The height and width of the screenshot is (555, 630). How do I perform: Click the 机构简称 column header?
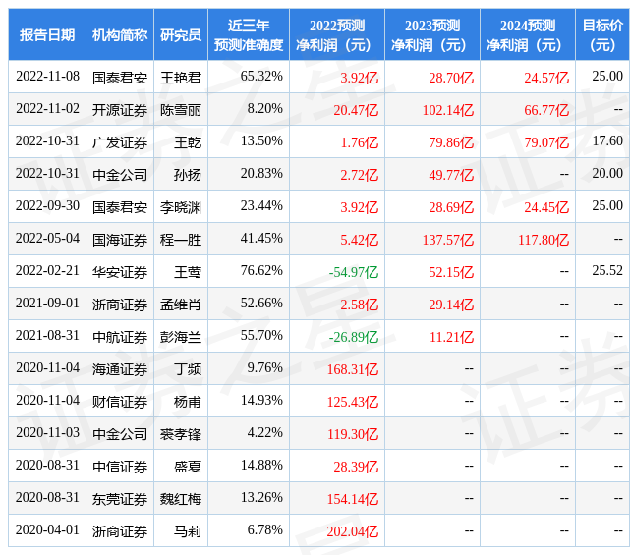point(120,35)
